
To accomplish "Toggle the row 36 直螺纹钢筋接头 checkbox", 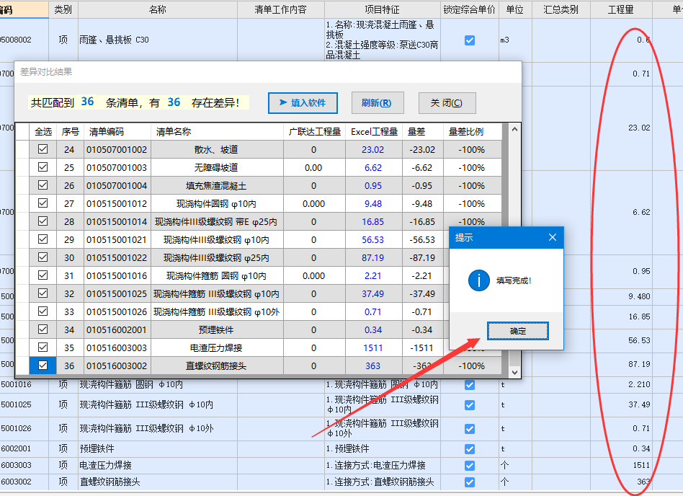I will pyautogui.click(x=43, y=366).
